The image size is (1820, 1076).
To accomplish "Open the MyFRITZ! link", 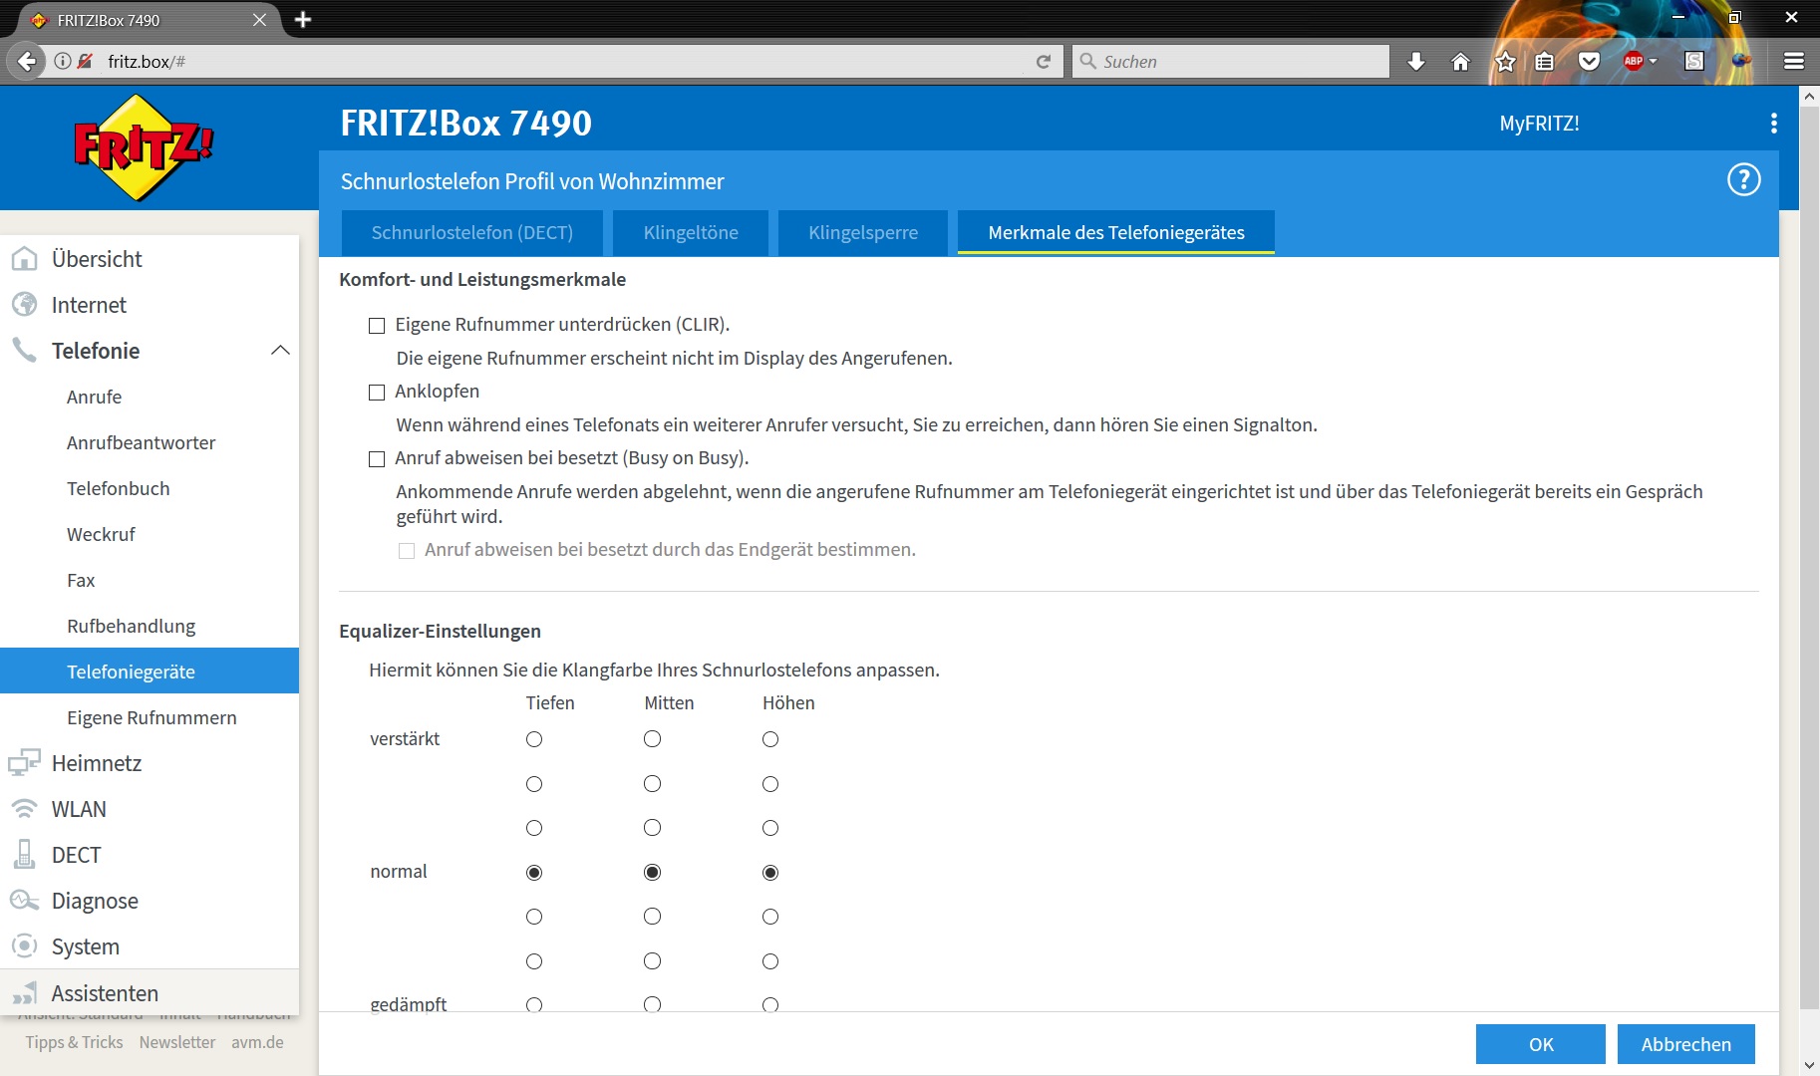I will click(1539, 124).
